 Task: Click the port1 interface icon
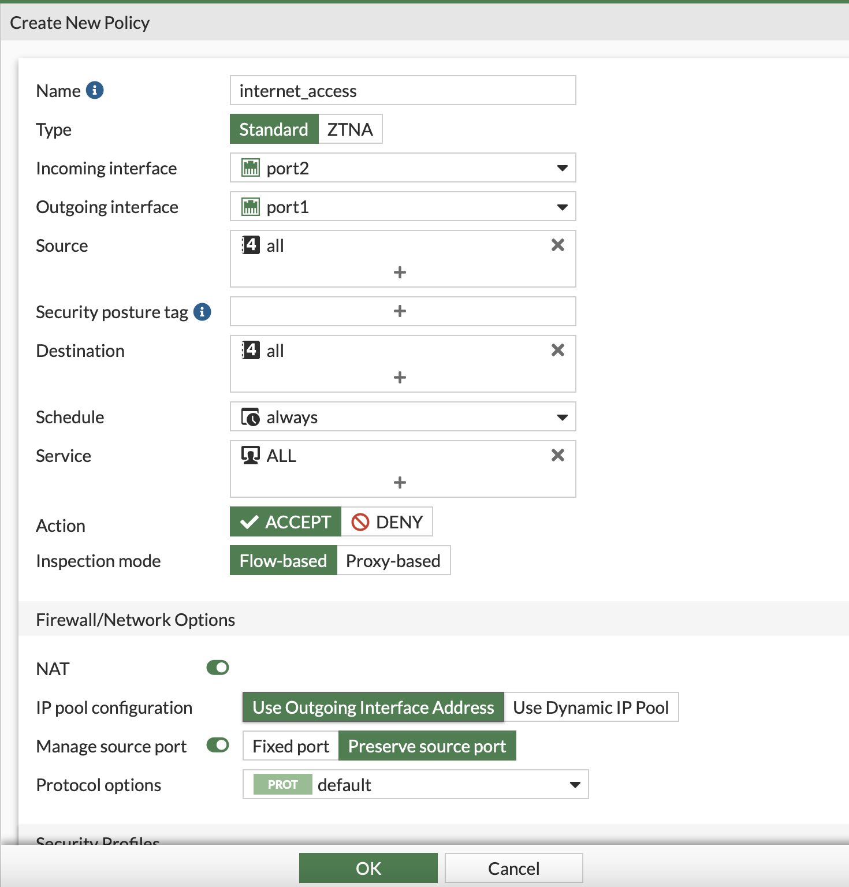point(250,207)
